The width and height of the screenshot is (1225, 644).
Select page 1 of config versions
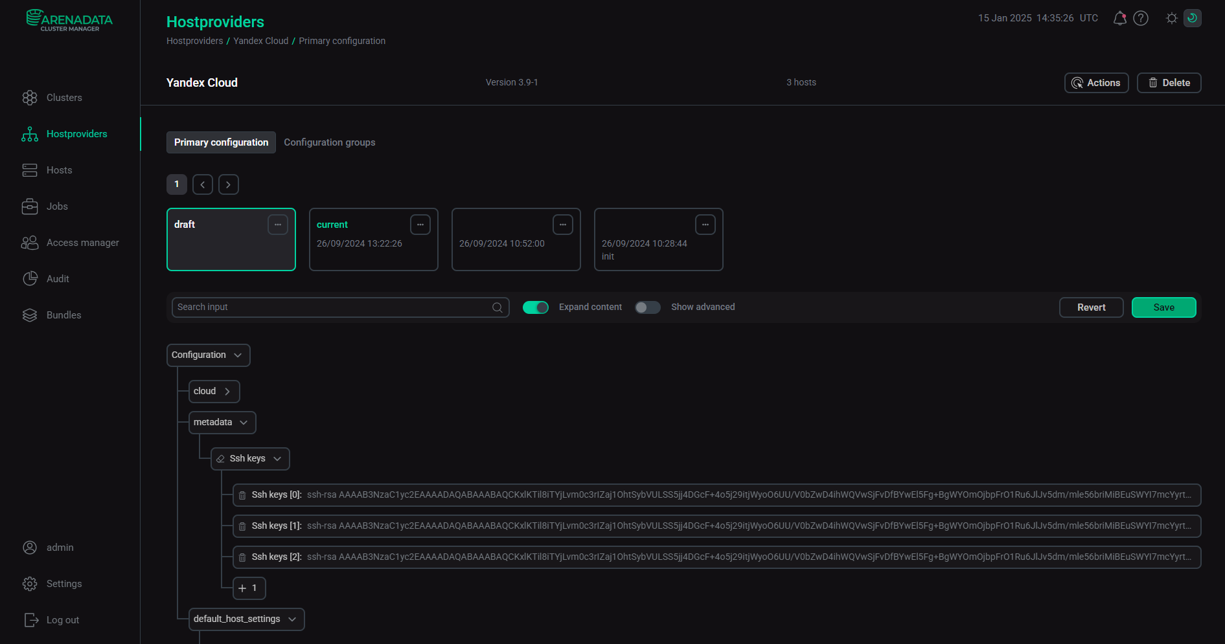177,184
